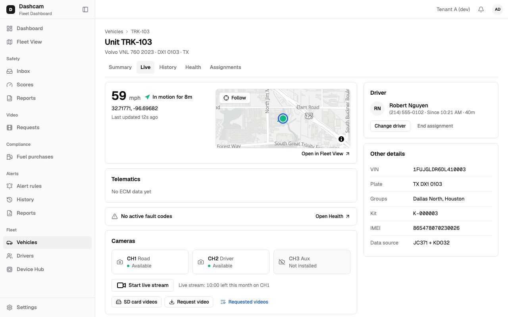Open the Safety Inbox
This screenshot has height=317, width=508.
[47, 71]
